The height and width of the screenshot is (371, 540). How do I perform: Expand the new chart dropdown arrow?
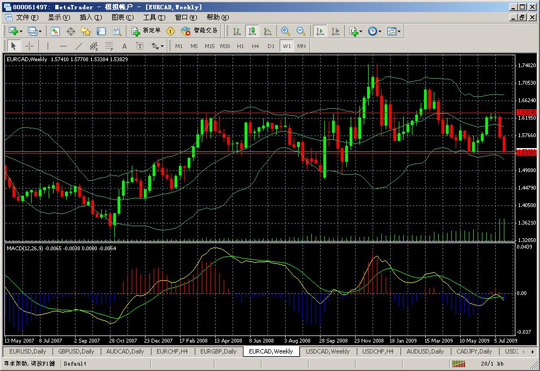[x=21, y=32]
